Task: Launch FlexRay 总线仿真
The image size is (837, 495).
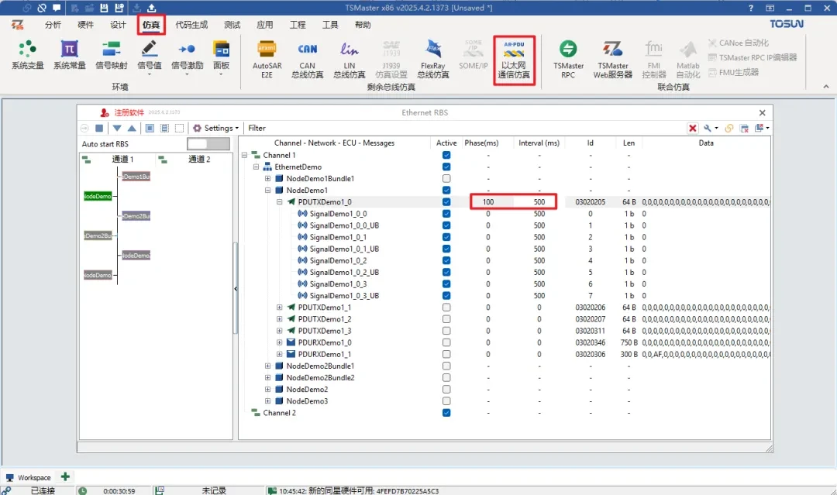Action: 432,58
